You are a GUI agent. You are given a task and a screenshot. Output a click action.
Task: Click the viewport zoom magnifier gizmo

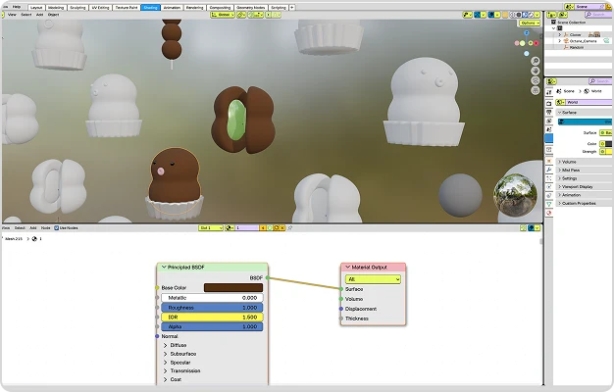coord(536,61)
